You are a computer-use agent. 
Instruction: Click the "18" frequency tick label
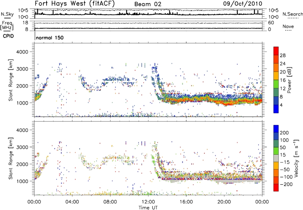tap(25, 23)
